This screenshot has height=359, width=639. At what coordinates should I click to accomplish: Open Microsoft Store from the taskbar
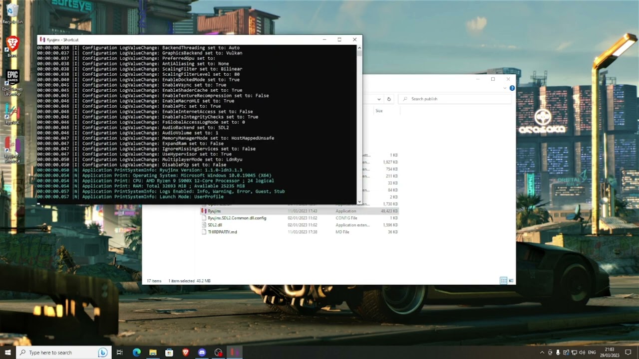(x=169, y=353)
